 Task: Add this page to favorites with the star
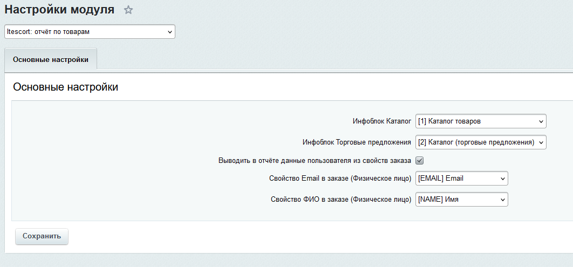click(x=128, y=10)
